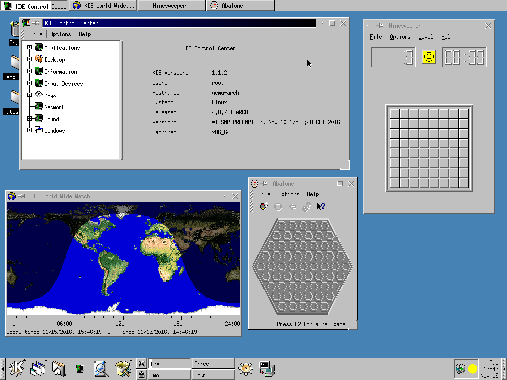The width and height of the screenshot is (507, 380).
Task: Click Minesweeper elapsed time 00:00 display
Action: (x=464, y=57)
